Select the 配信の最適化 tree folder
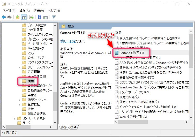 point(36,114)
